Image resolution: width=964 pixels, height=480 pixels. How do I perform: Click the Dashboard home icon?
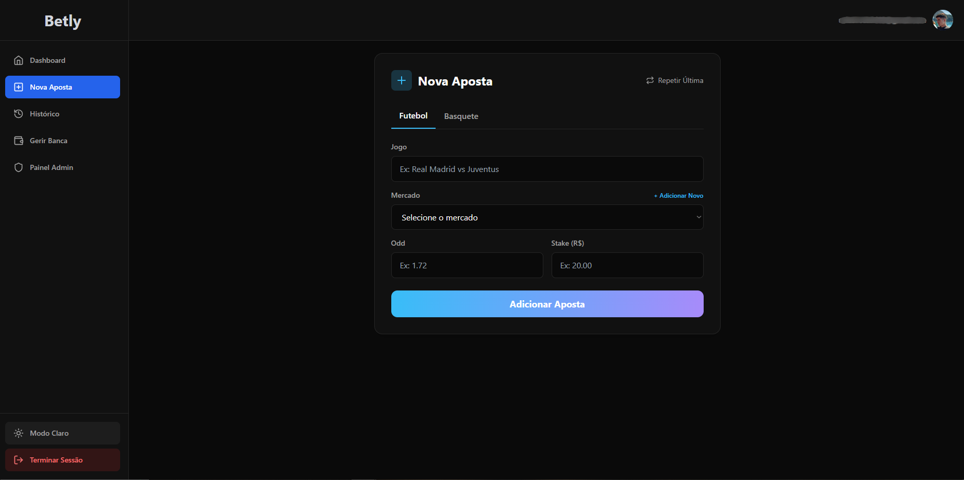coord(19,60)
